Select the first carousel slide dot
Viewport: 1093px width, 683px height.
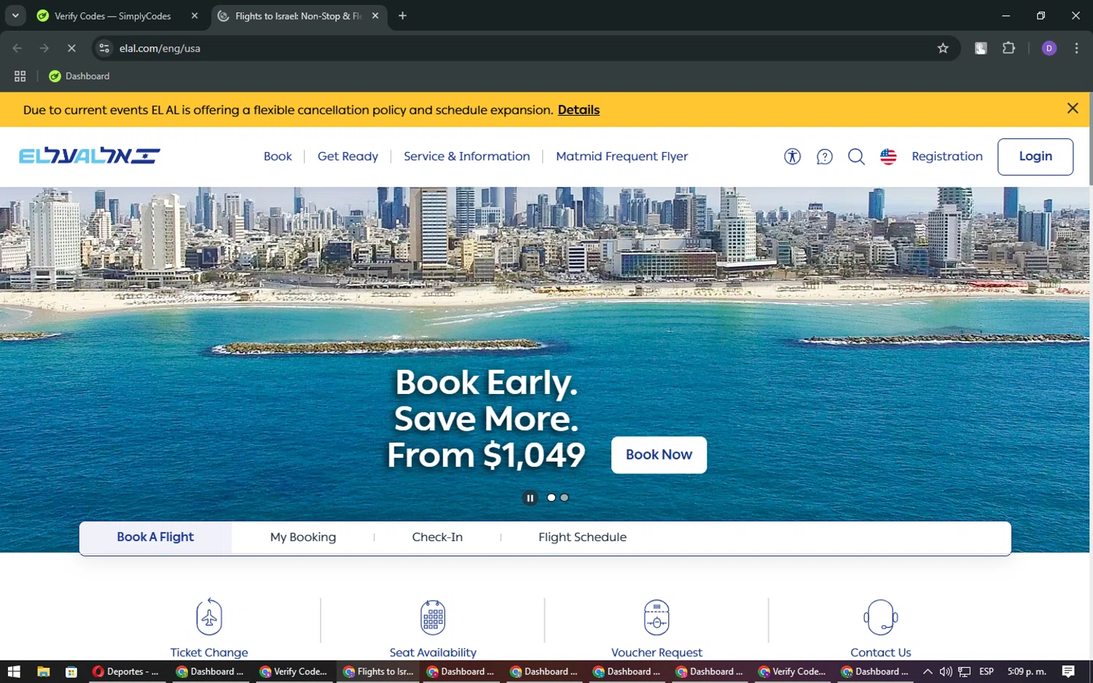551,498
